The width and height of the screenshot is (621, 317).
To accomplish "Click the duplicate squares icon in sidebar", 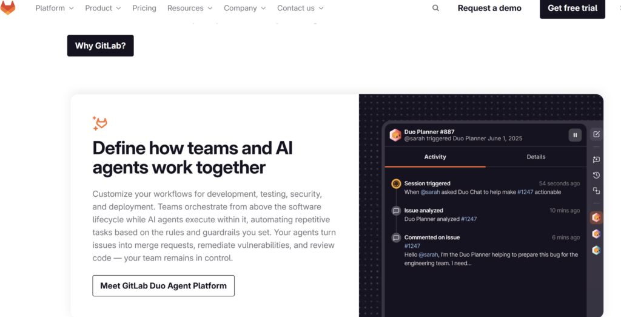I will (597, 191).
